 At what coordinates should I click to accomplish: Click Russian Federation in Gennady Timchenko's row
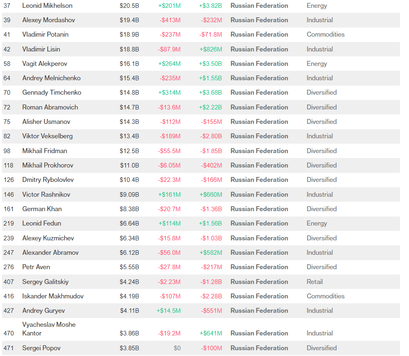(x=259, y=93)
